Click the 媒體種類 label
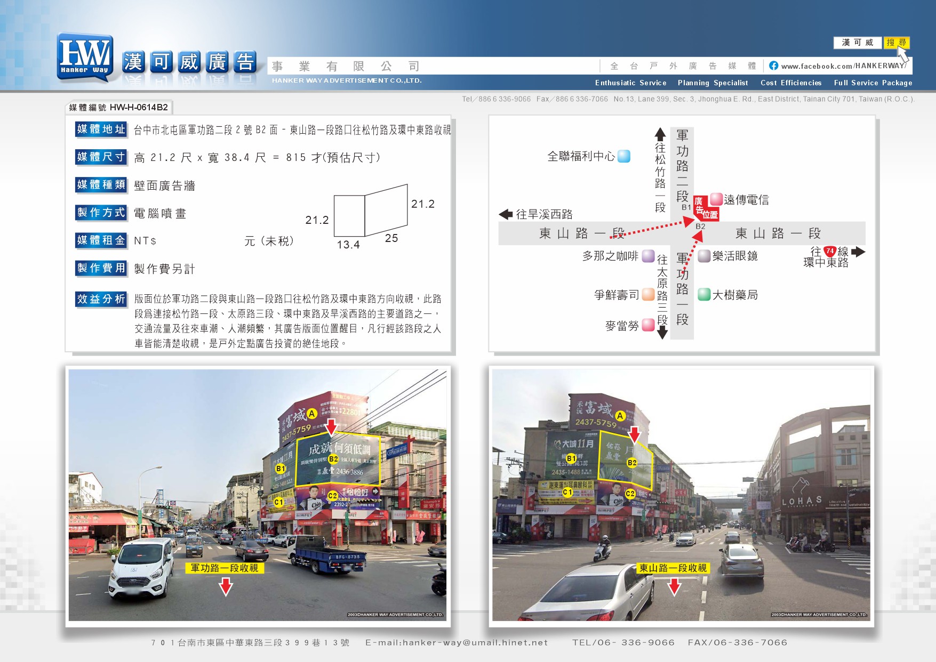Image resolution: width=936 pixels, height=662 pixels. pyautogui.click(x=101, y=184)
